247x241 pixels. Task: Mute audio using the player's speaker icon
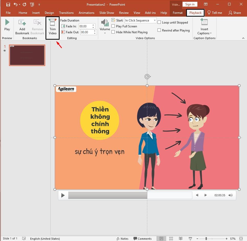coord(230,195)
